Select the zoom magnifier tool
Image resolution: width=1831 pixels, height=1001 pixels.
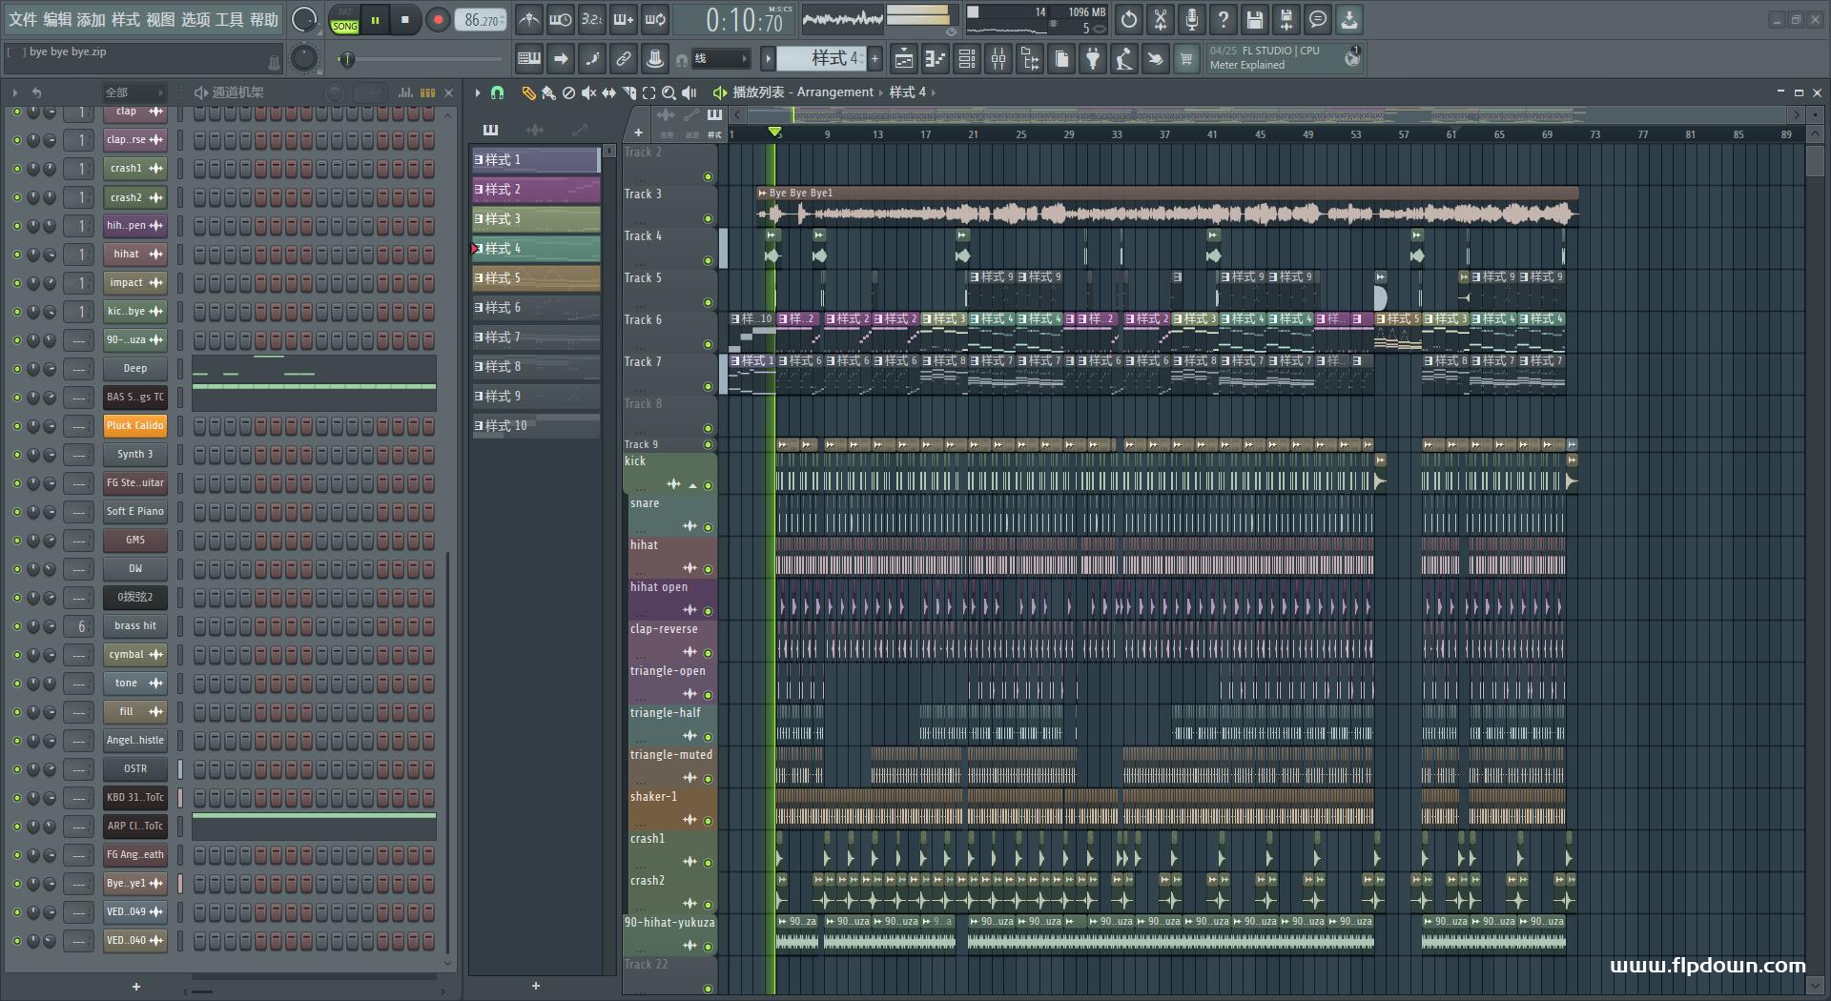pyautogui.click(x=669, y=92)
